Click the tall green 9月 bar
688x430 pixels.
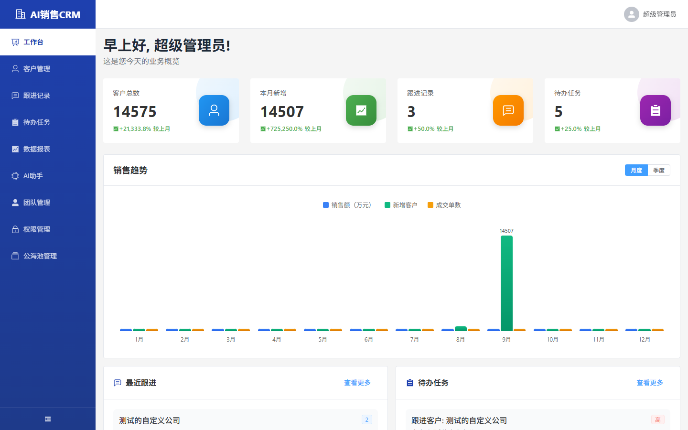pyautogui.click(x=506, y=283)
